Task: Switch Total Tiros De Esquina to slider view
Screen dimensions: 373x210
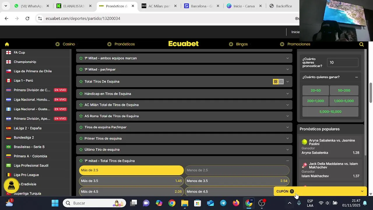Action: coord(281,82)
